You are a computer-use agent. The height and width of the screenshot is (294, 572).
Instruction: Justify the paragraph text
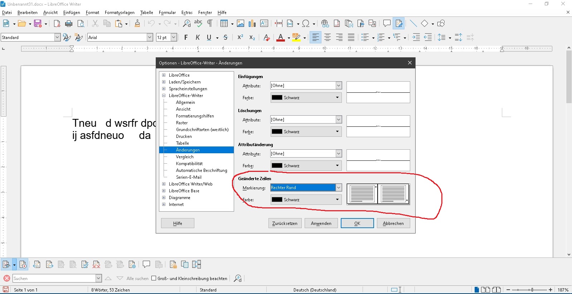pos(351,37)
